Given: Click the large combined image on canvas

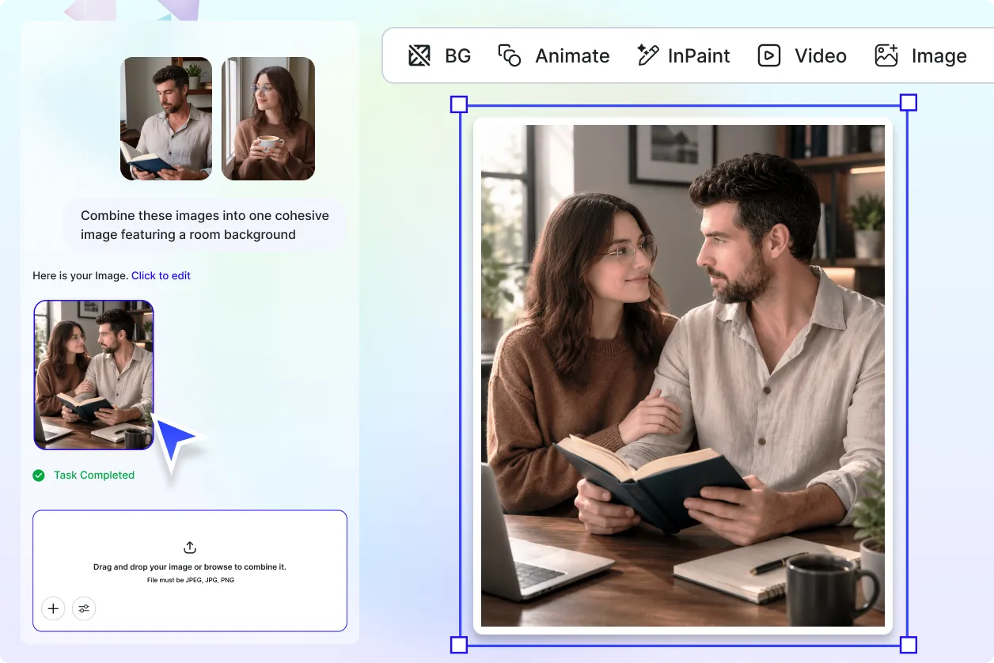Looking at the screenshot, I should [683, 376].
